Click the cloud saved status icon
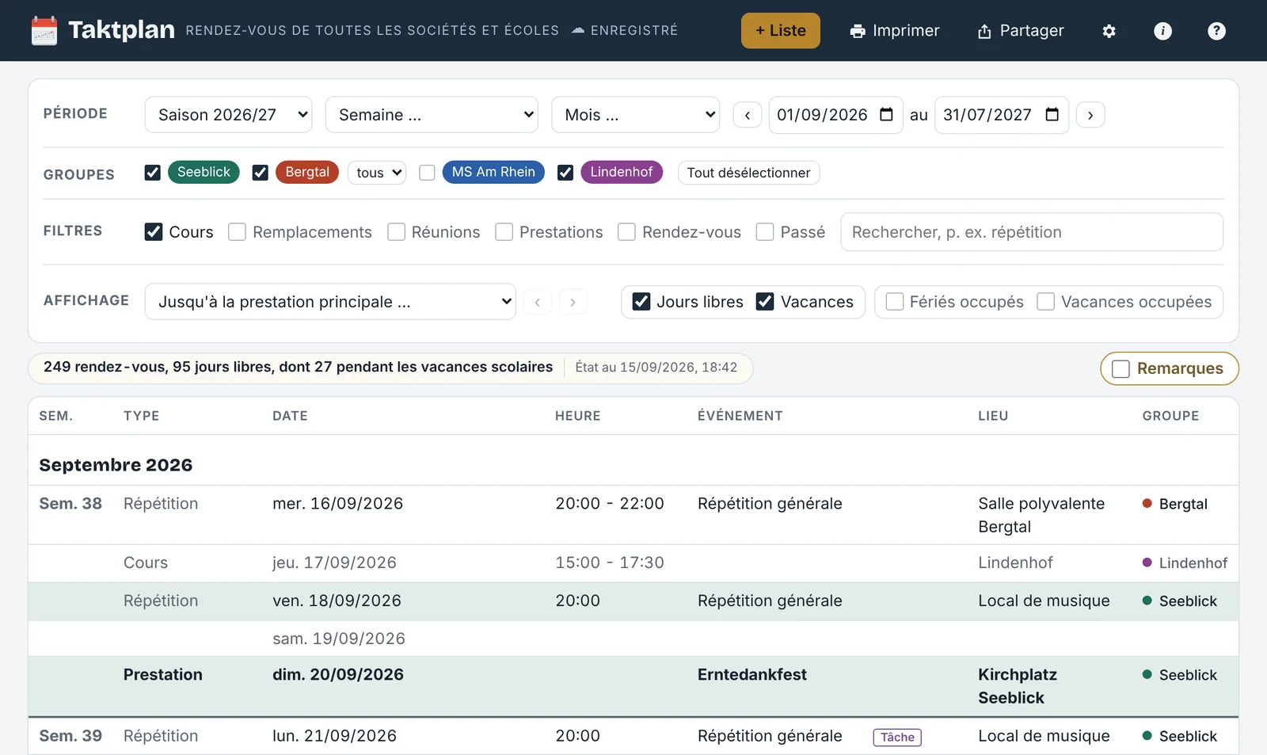Screen dimensions: 1267x755 [578, 30]
